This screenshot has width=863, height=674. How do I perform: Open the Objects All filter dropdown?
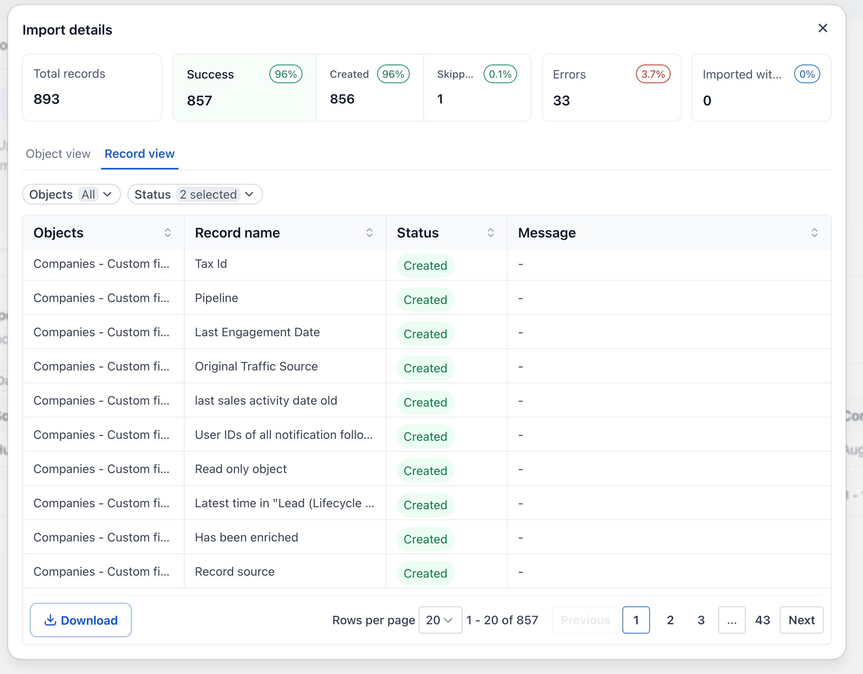coord(72,194)
